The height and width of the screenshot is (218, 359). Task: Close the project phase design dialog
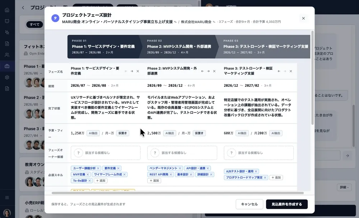tap(303, 18)
